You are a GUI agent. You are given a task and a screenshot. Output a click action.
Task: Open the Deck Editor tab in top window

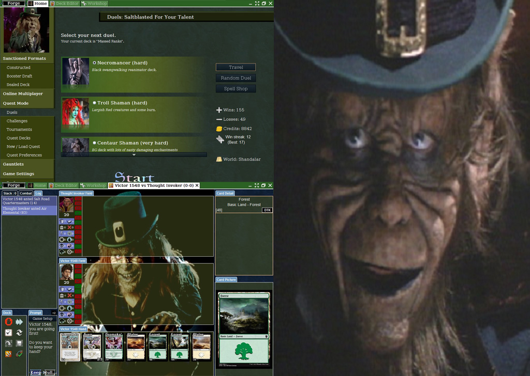point(64,4)
